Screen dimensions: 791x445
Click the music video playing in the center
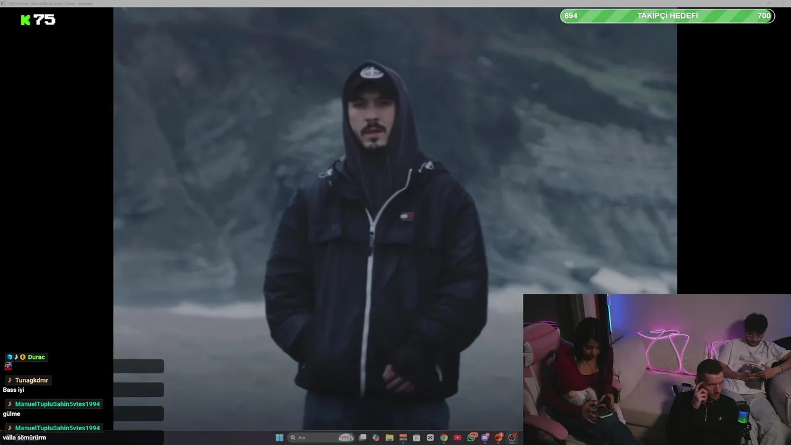(395, 219)
